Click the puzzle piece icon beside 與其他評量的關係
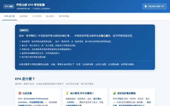The image size is (170, 106). click(x=114, y=93)
